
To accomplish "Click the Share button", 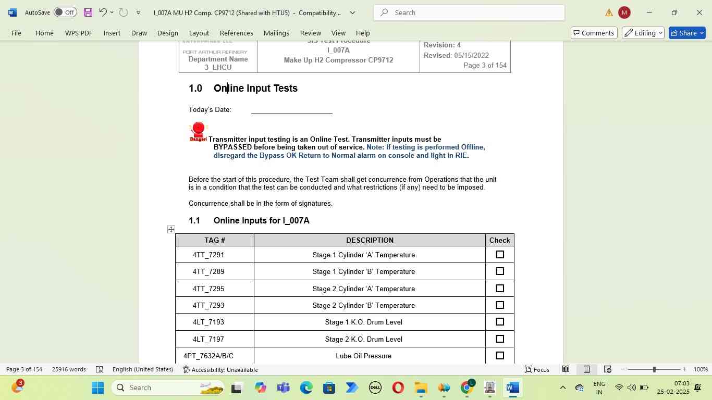I will (687, 33).
